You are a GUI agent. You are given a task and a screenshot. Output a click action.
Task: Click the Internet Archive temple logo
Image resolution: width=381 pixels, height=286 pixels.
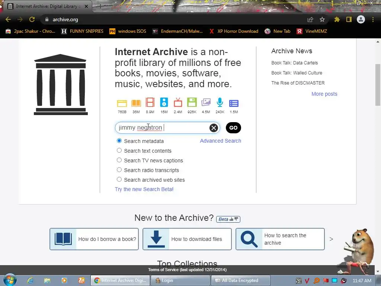click(61, 85)
